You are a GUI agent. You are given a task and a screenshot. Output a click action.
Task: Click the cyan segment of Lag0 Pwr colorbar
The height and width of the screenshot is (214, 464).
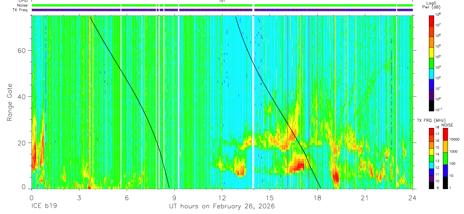[x=432, y=73]
